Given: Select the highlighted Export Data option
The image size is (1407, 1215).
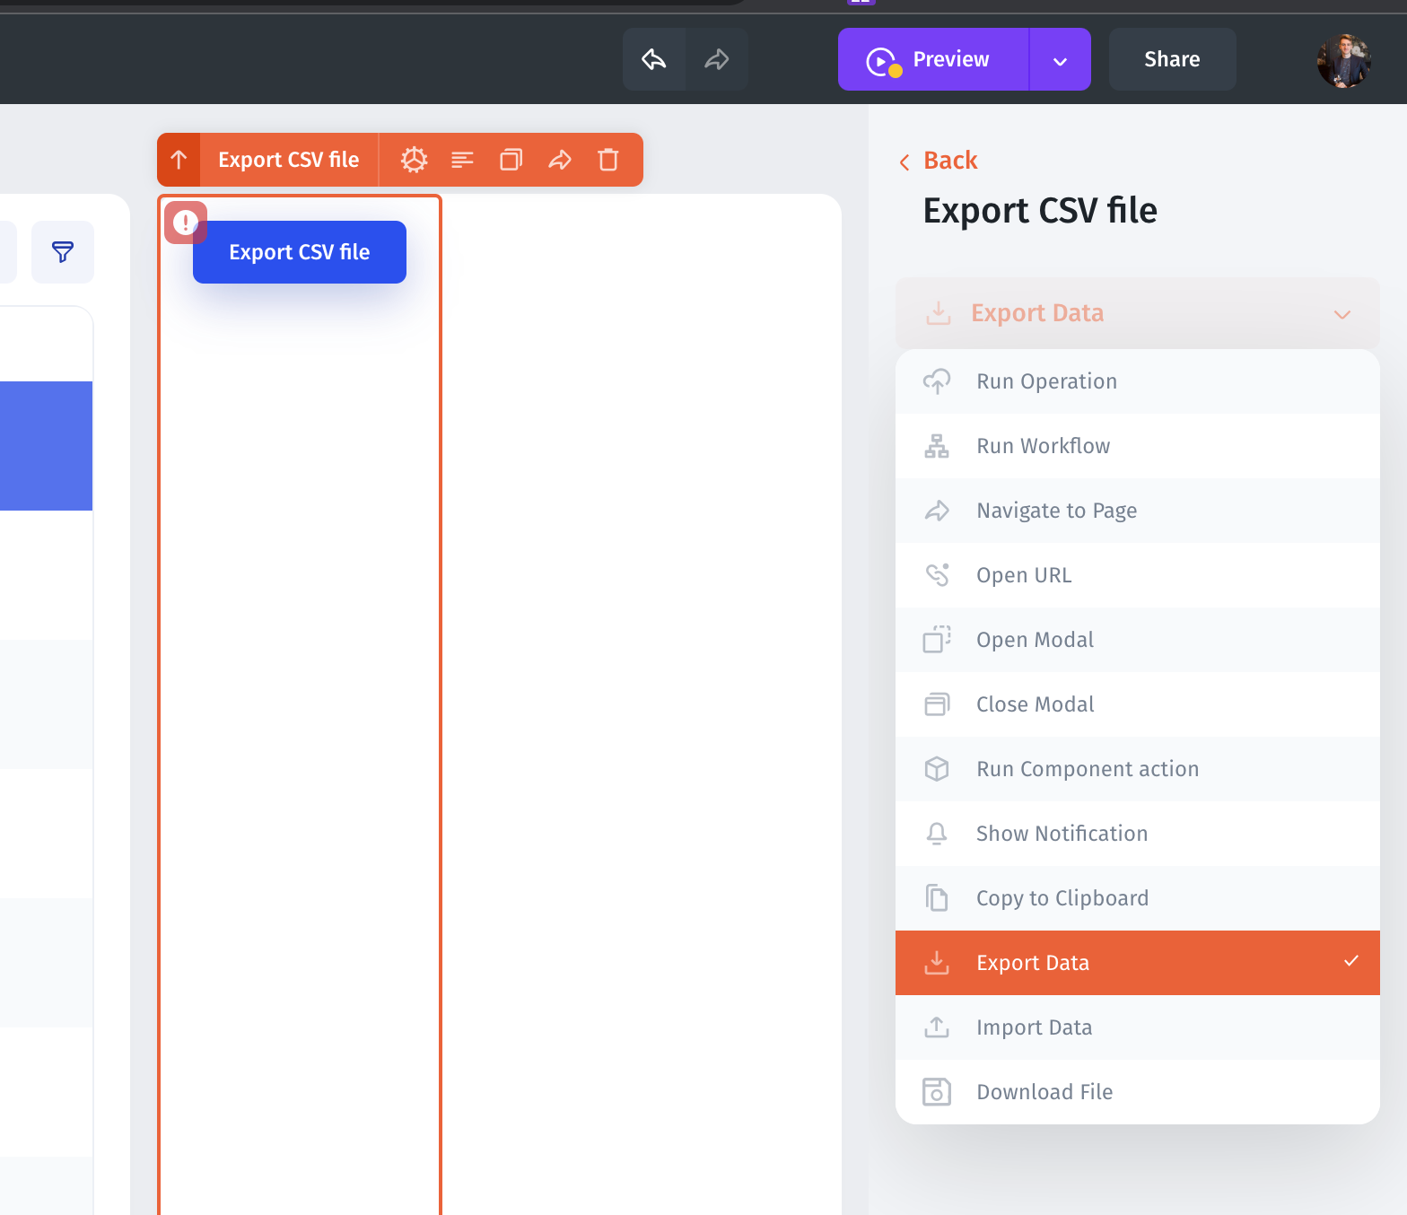Looking at the screenshot, I should [x=1138, y=963].
